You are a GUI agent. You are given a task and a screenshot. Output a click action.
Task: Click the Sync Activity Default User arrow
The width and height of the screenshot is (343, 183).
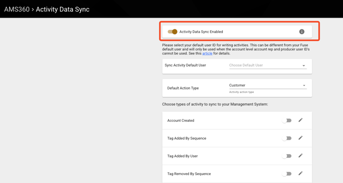(x=304, y=66)
